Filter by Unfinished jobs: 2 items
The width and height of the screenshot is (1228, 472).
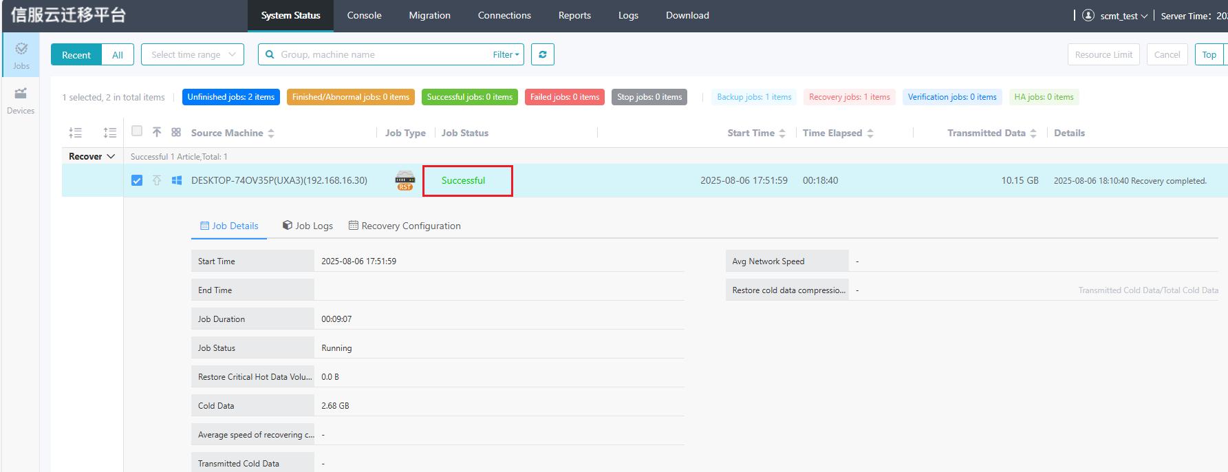pos(231,97)
